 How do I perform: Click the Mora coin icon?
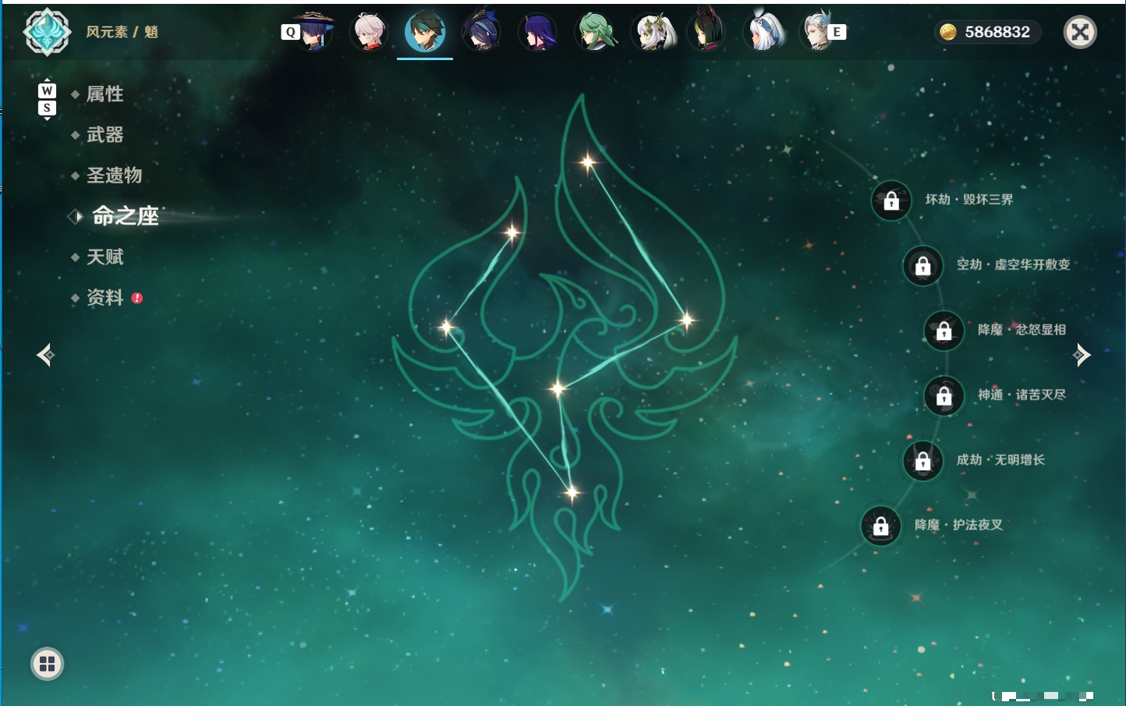click(947, 32)
